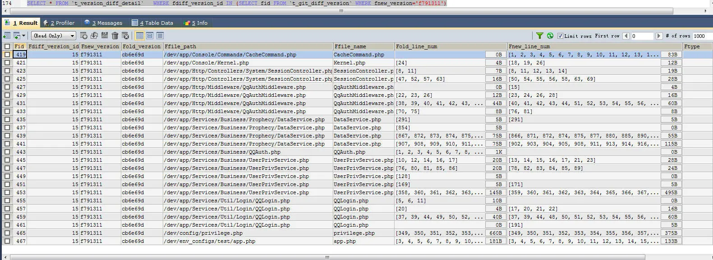The height and width of the screenshot is (260, 713).
Task: Sort by the Fid column header
Action: tap(20, 46)
